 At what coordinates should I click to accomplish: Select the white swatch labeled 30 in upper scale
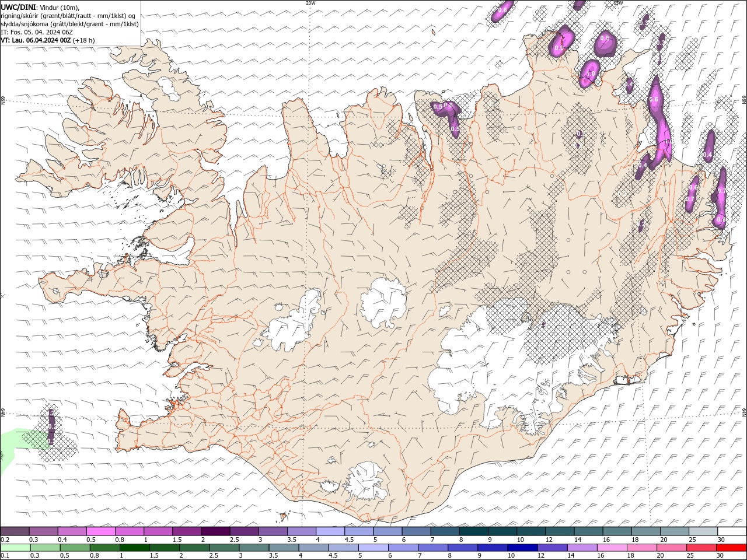pos(732,531)
